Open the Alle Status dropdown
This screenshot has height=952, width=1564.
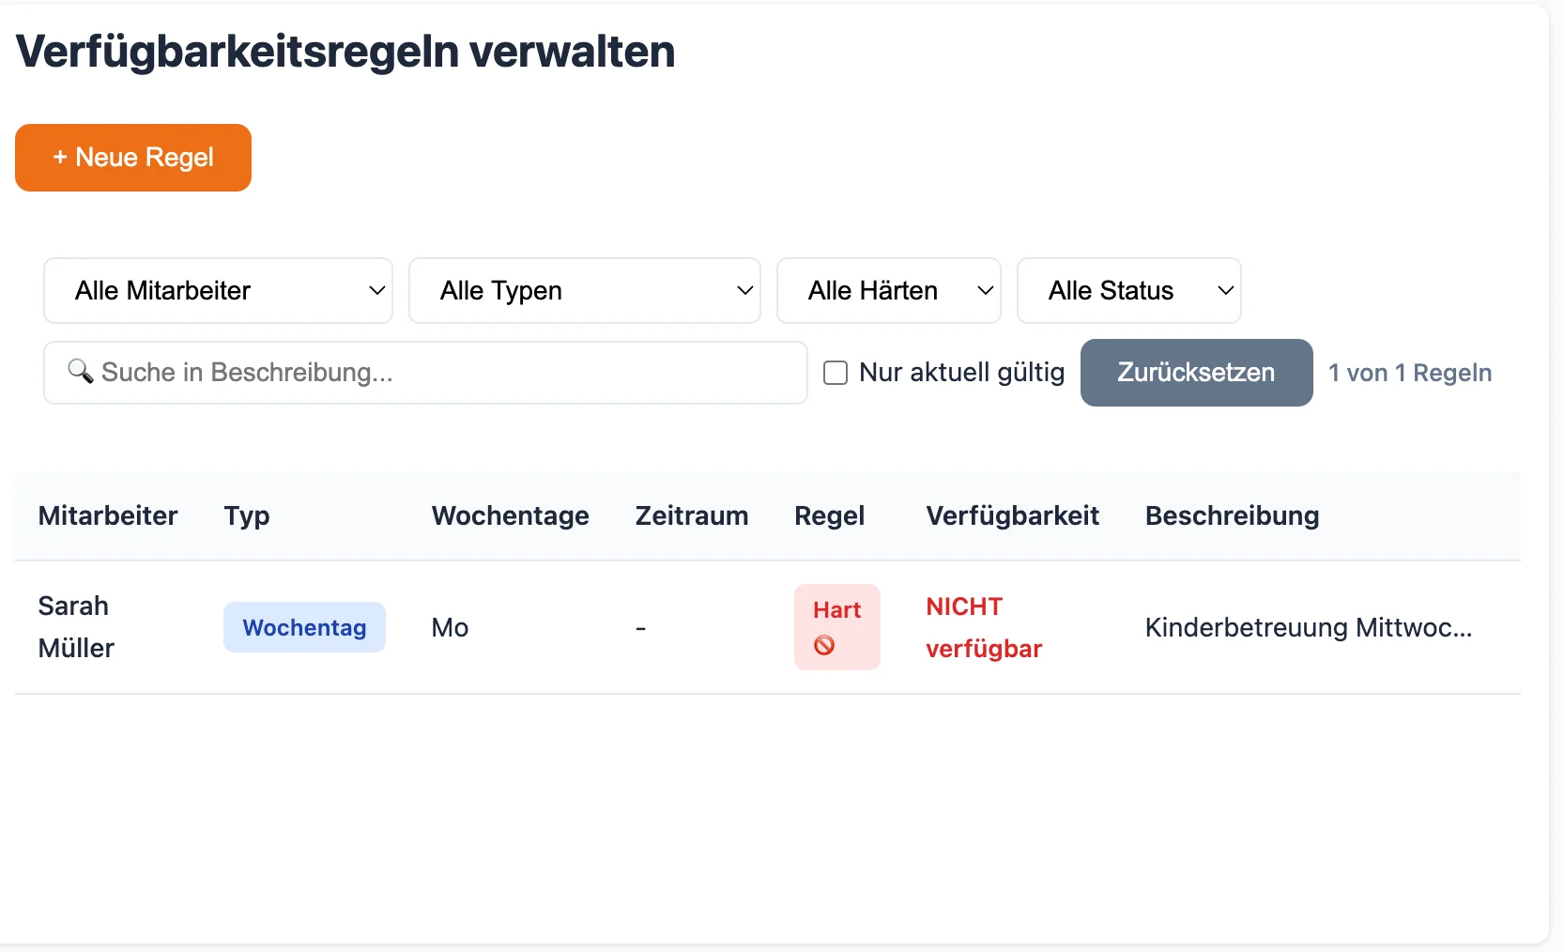tap(1128, 290)
